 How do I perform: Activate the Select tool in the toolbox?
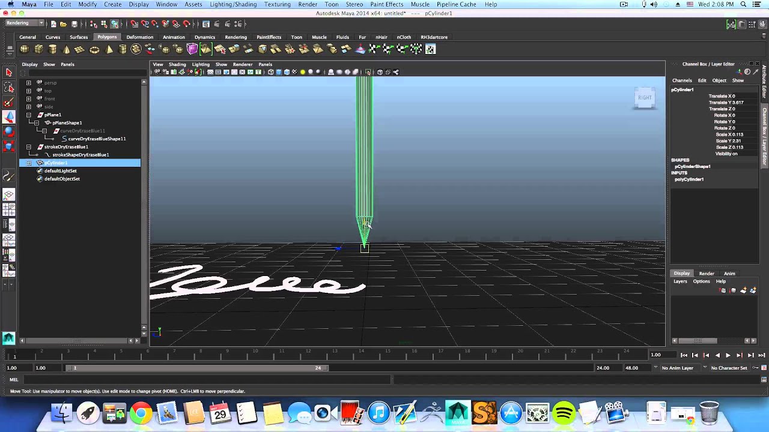coord(8,73)
